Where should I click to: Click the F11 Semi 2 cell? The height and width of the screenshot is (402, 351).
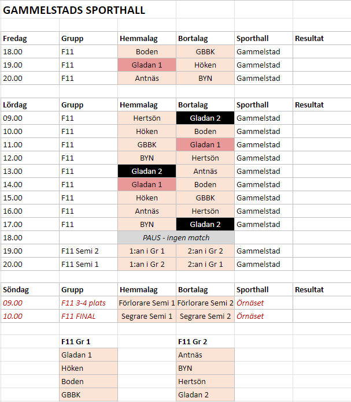(80, 251)
